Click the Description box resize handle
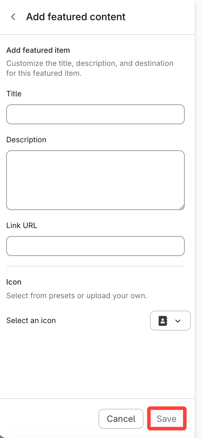 pyautogui.click(x=182, y=207)
